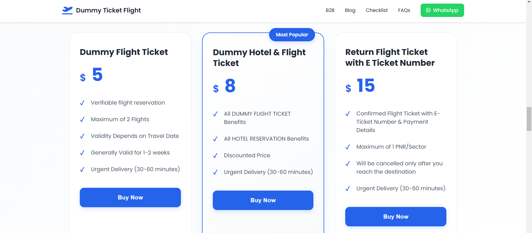Click the Dummy Hotel & Flight Ticket heading
532x233 pixels.
259,58
